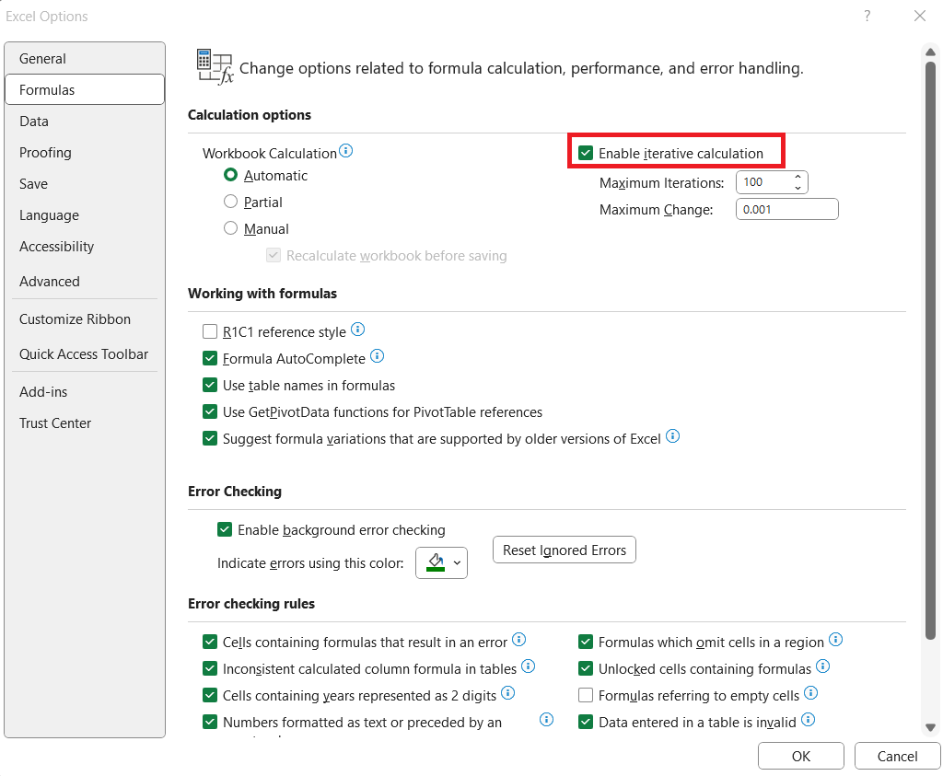Toggle unlocked cells containing formulas rule
Screen dimensions: 943x776
tap(586, 668)
